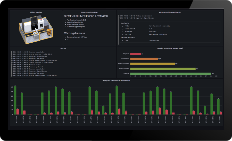Click the Log labels heading
The height and width of the screenshot is (141, 232).
[125, 23]
